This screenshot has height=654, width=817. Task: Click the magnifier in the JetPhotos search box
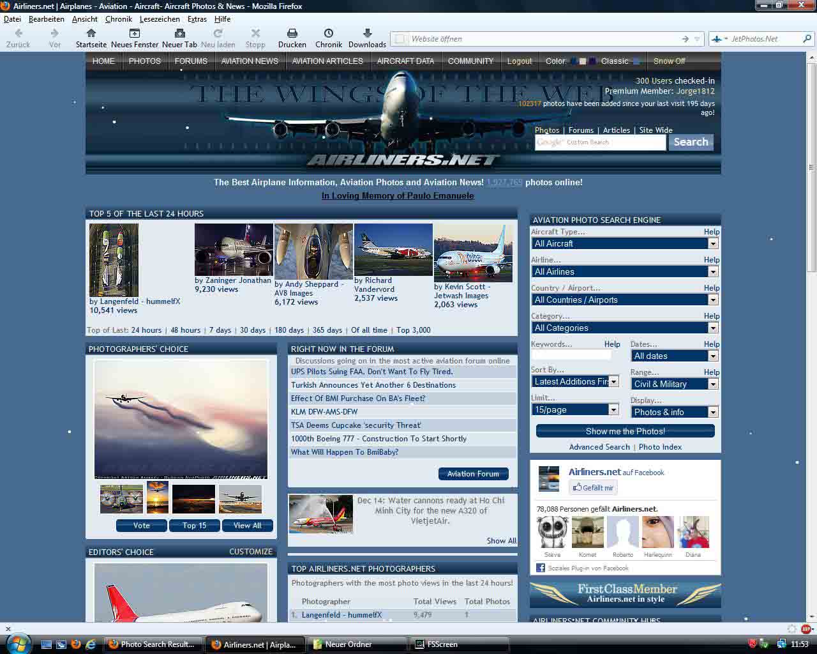click(807, 39)
